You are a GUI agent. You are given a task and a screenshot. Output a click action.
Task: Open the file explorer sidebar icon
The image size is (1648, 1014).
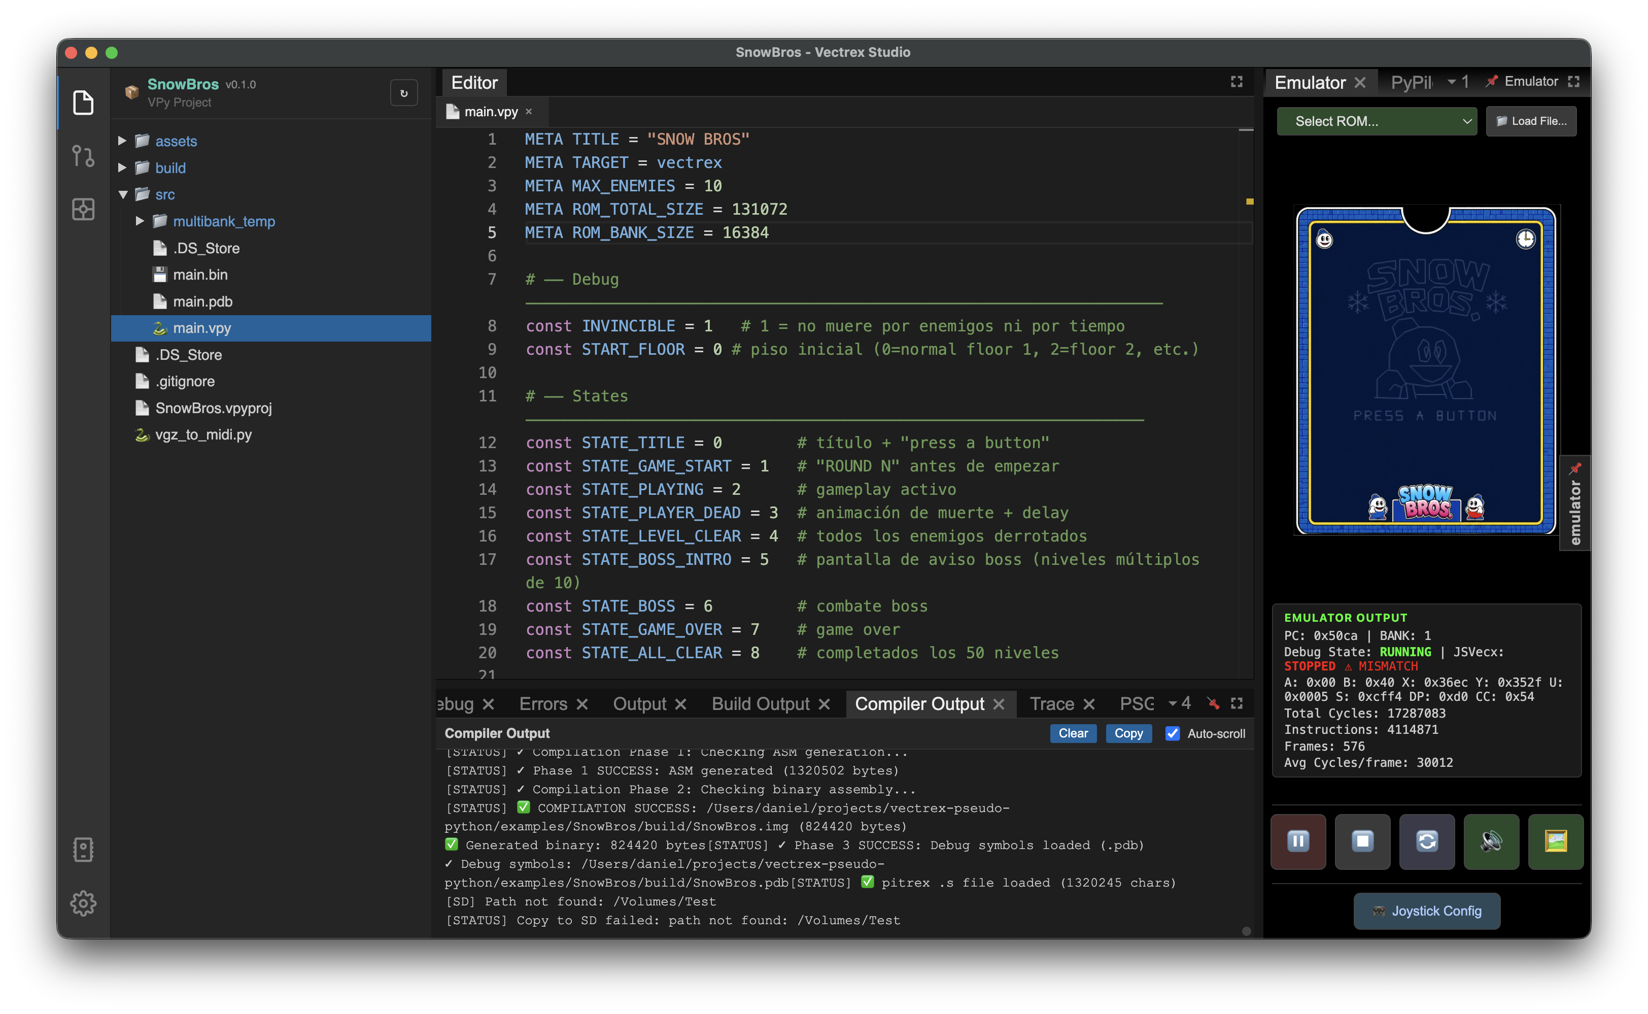[83, 102]
